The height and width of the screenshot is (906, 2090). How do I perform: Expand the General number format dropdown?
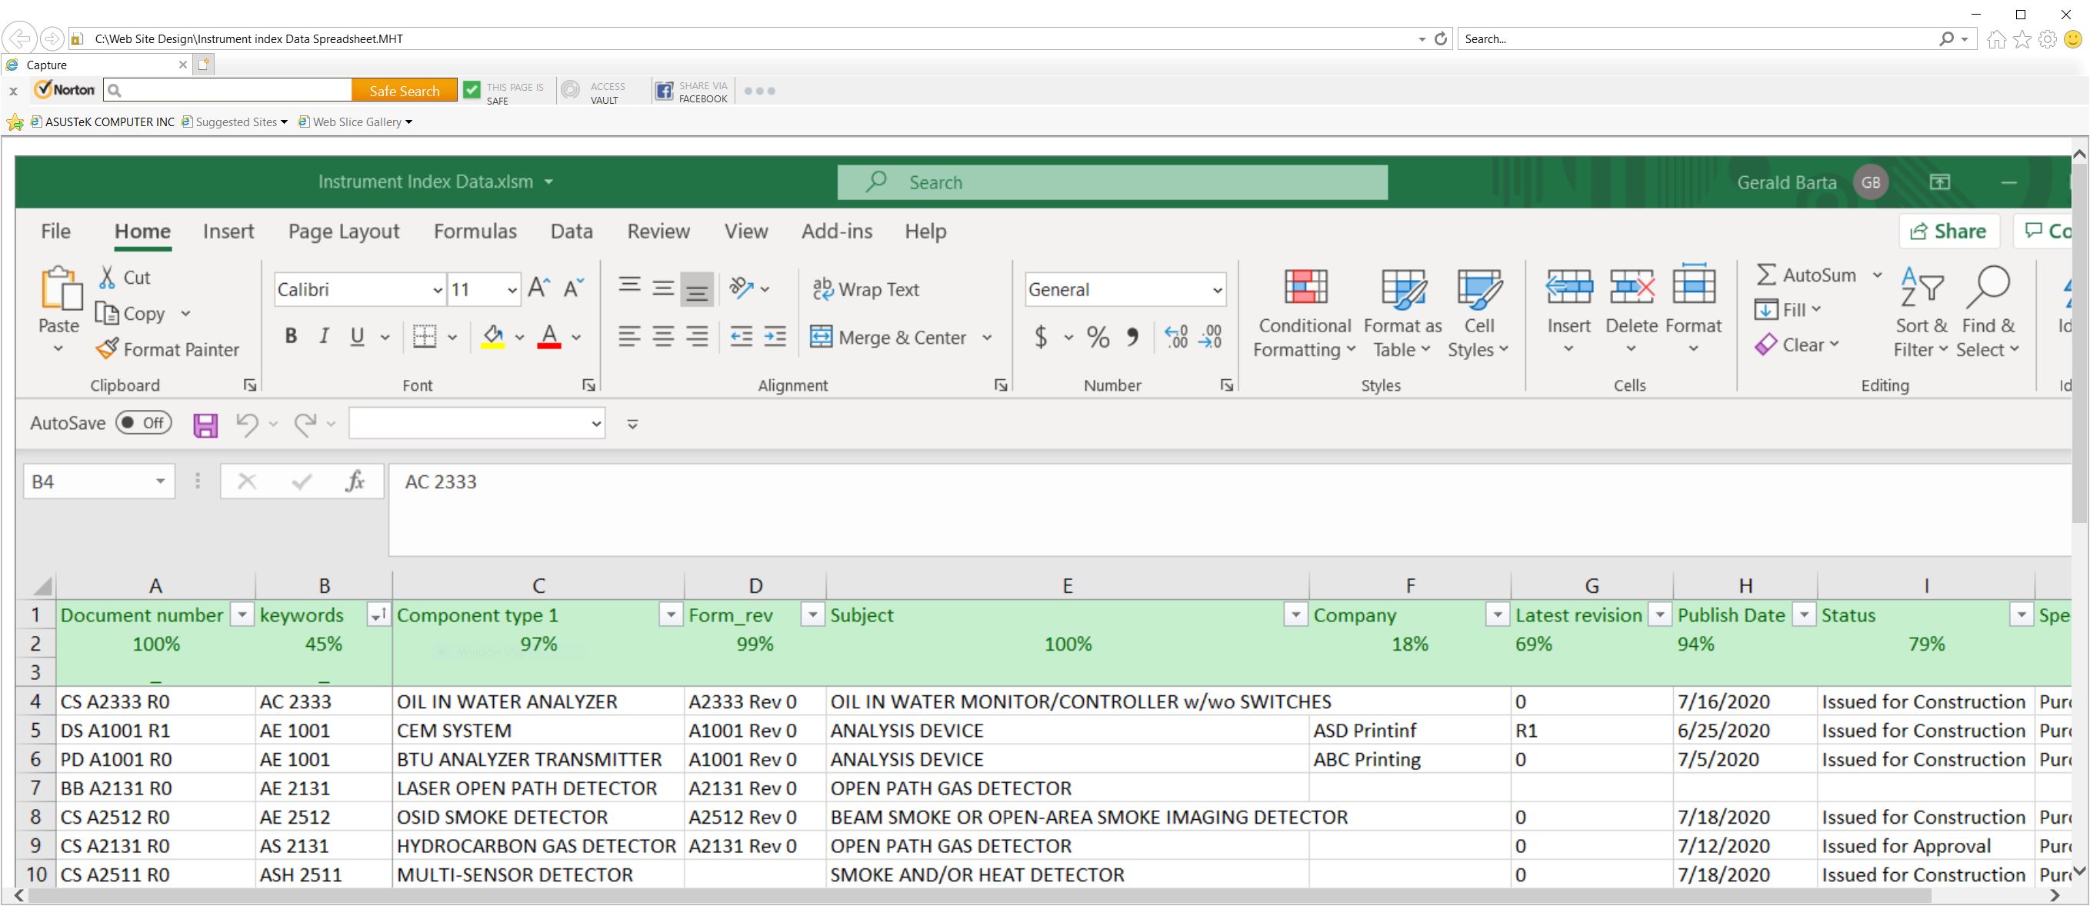pyautogui.click(x=1216, y=289)
